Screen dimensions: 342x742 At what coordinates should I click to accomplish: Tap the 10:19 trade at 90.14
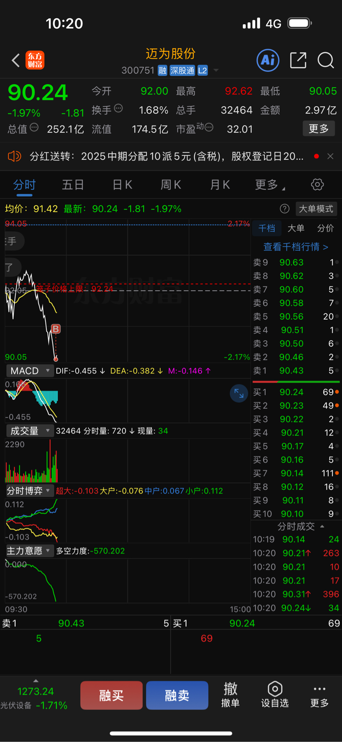[x=296, y=539]
